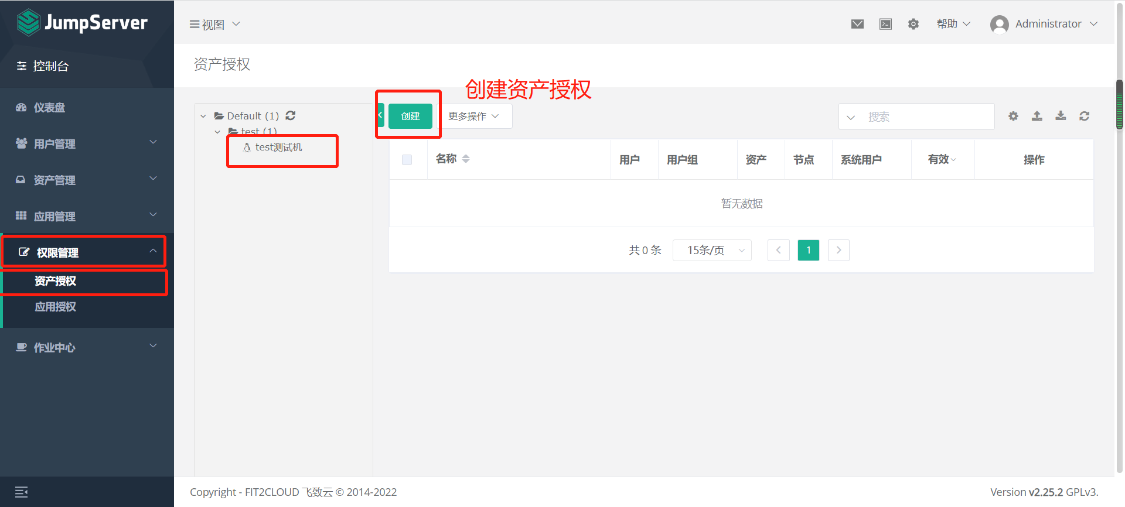Open the mail messages icon
Screen dimensions: 1125x507
(857, 24)
